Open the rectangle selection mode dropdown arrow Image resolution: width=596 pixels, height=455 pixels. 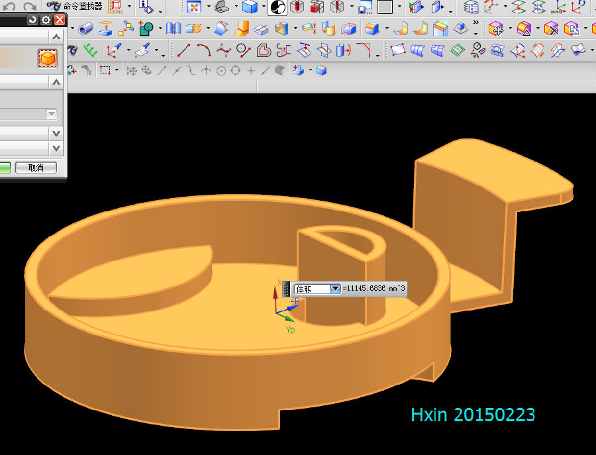click(117, 71)
